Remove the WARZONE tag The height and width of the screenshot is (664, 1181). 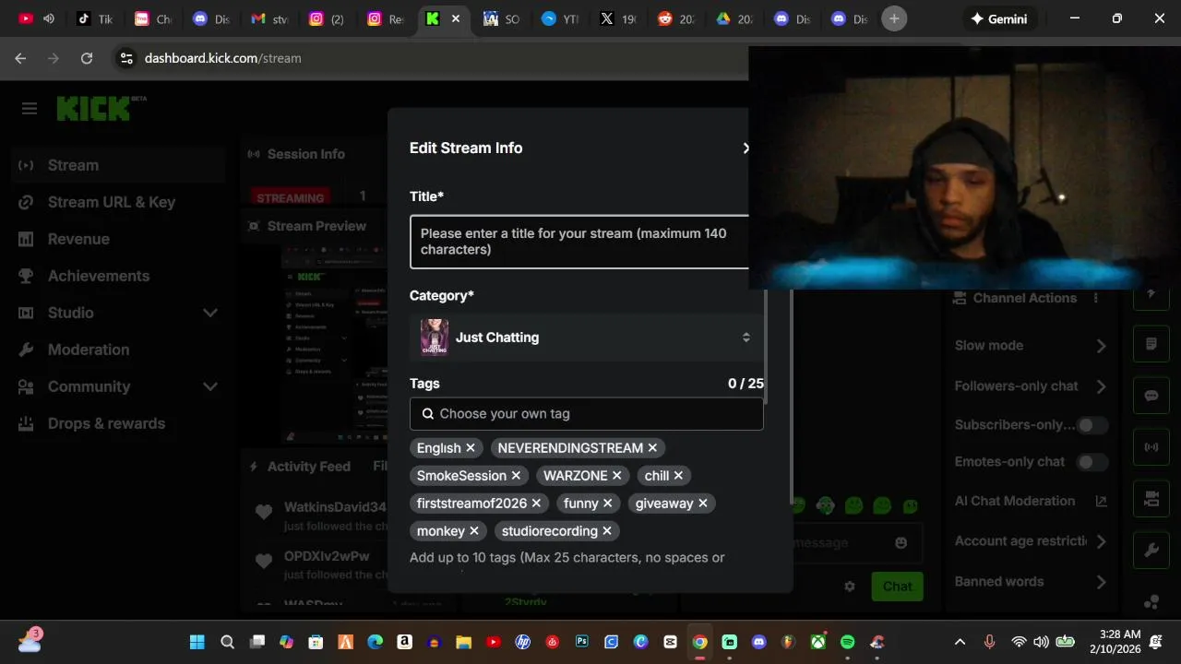tap(616, 476)
